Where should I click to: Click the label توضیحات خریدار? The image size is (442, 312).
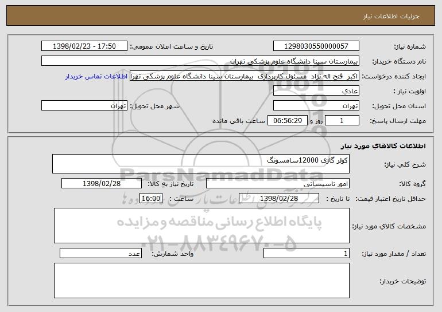pyautogui.click(x=403, y=281)
